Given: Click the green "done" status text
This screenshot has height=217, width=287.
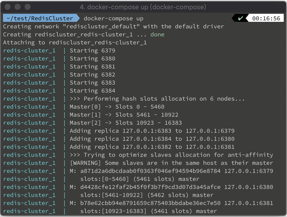Looking at the screenshot, I should coord(157,34).
